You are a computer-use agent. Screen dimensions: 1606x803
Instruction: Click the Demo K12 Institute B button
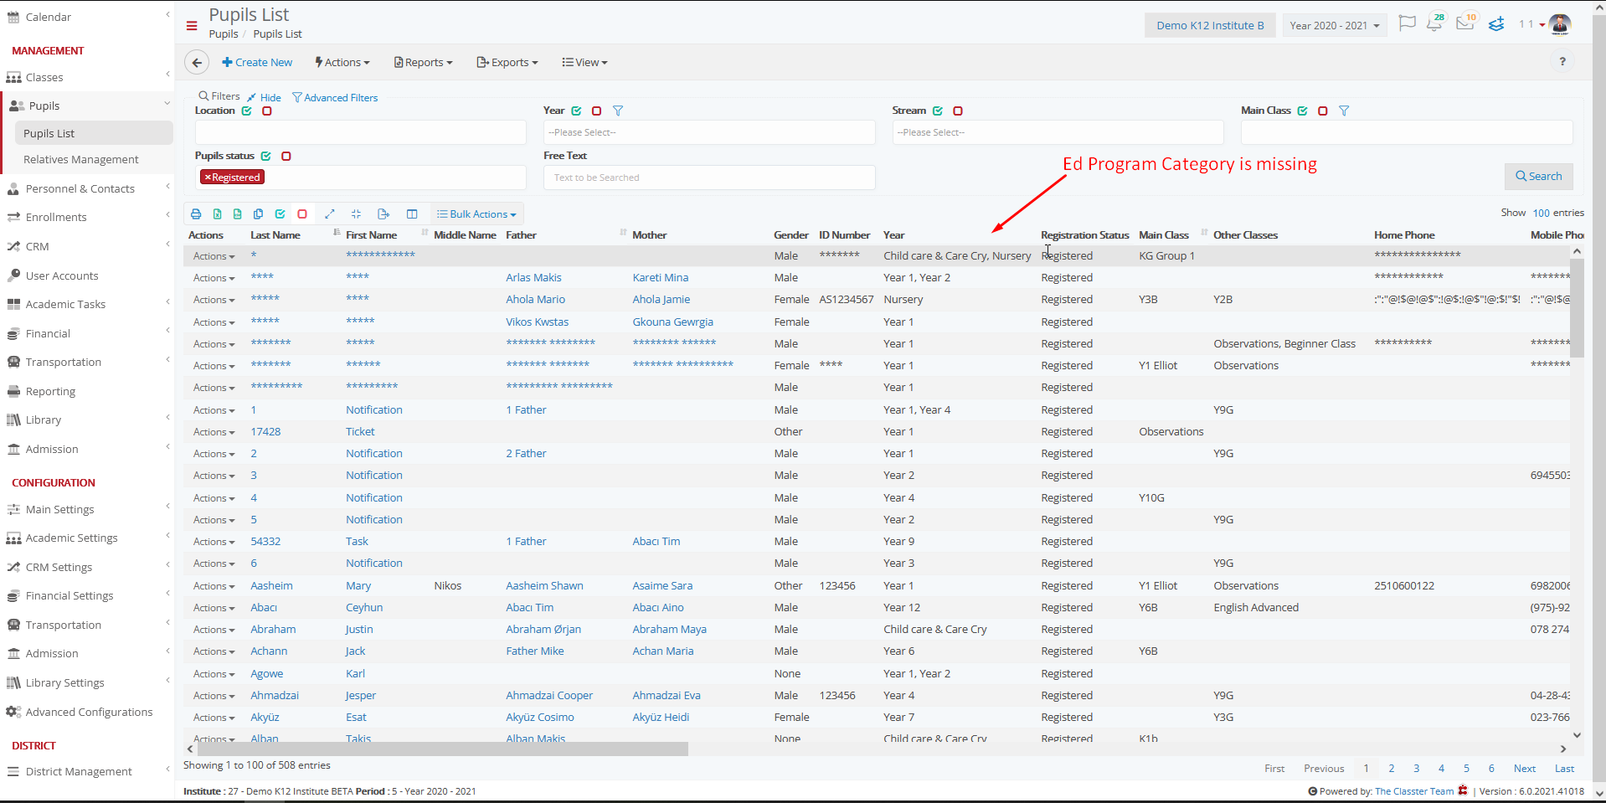coord(1210,25)
